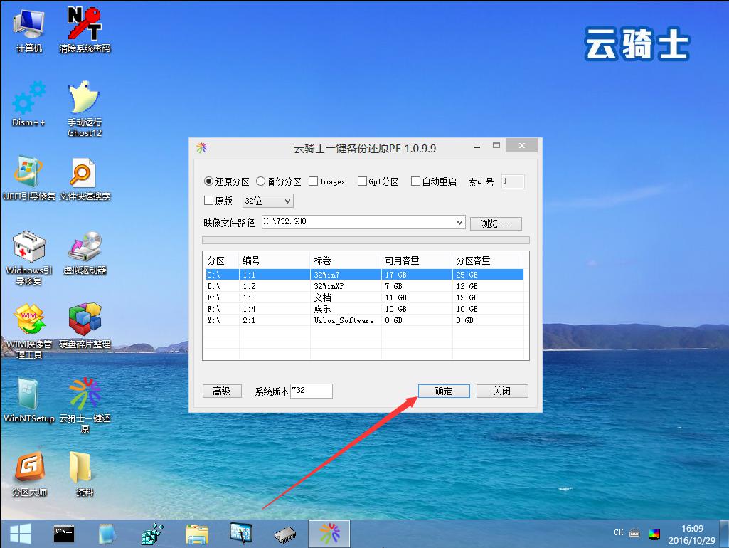The height and width of the screenshot is (548, 729).
Task: Open the 高级 advanced options
Action: pos(222,390)
